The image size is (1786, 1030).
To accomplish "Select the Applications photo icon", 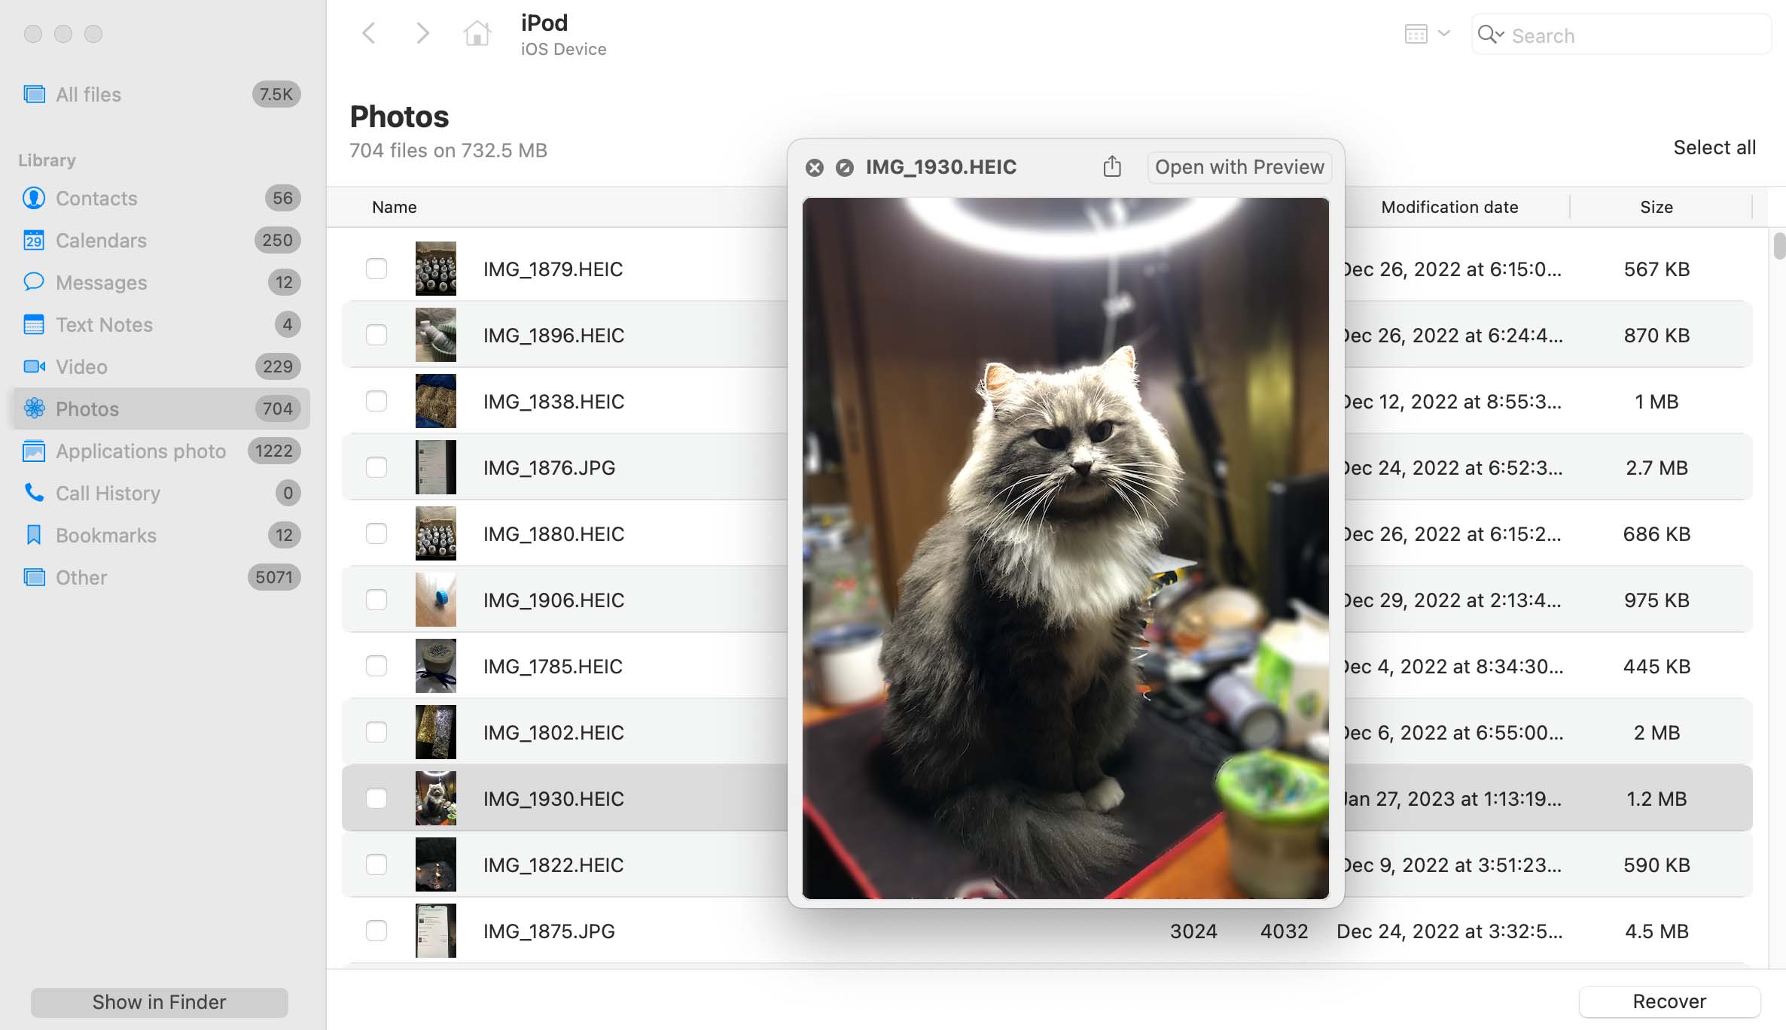I will click(34, 451).
